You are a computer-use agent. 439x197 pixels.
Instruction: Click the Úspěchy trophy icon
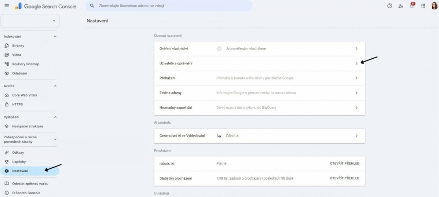7,162
